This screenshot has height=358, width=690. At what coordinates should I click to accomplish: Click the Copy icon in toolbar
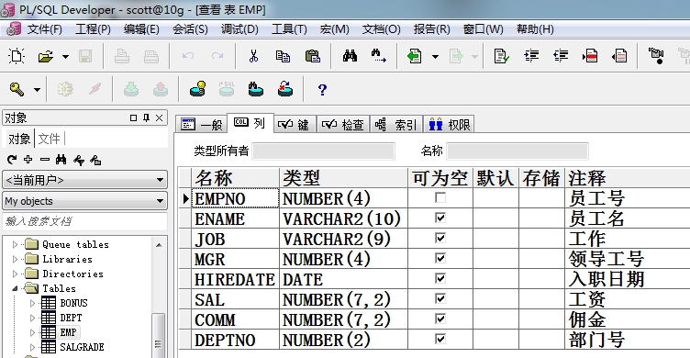(283, 56)
